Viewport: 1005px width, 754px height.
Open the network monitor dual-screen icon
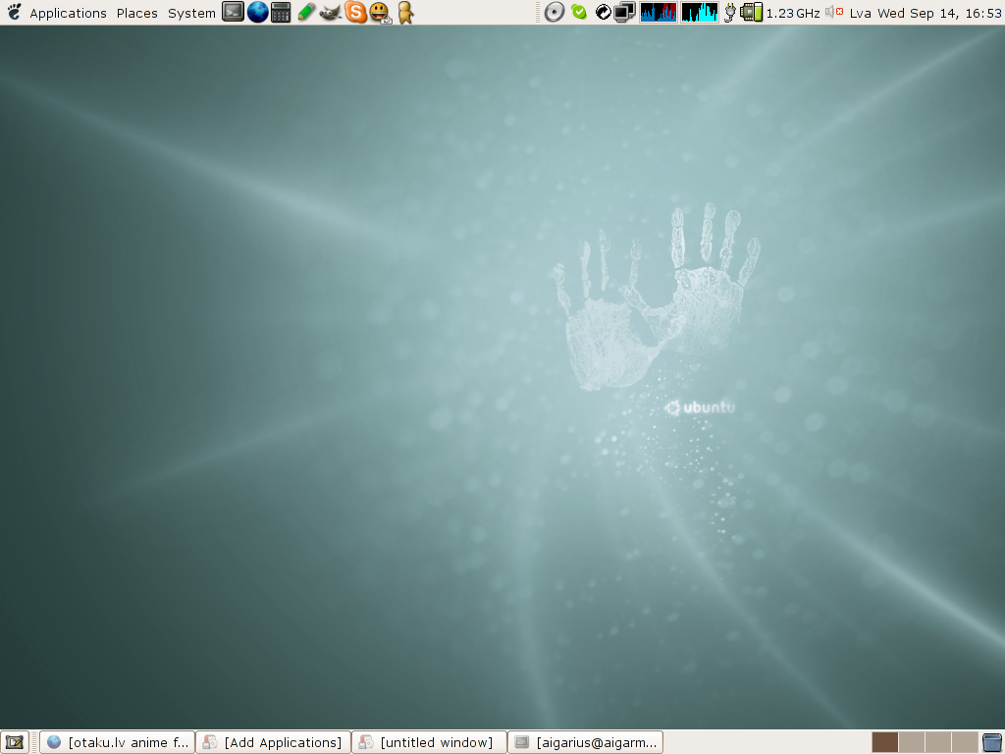(624, 12)
